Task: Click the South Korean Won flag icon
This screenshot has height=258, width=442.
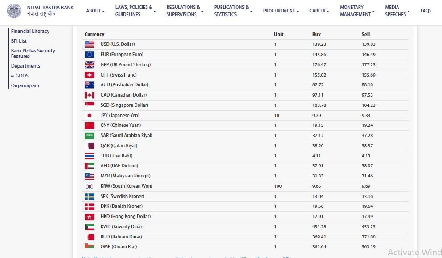Action: click(x=90, y=186)
